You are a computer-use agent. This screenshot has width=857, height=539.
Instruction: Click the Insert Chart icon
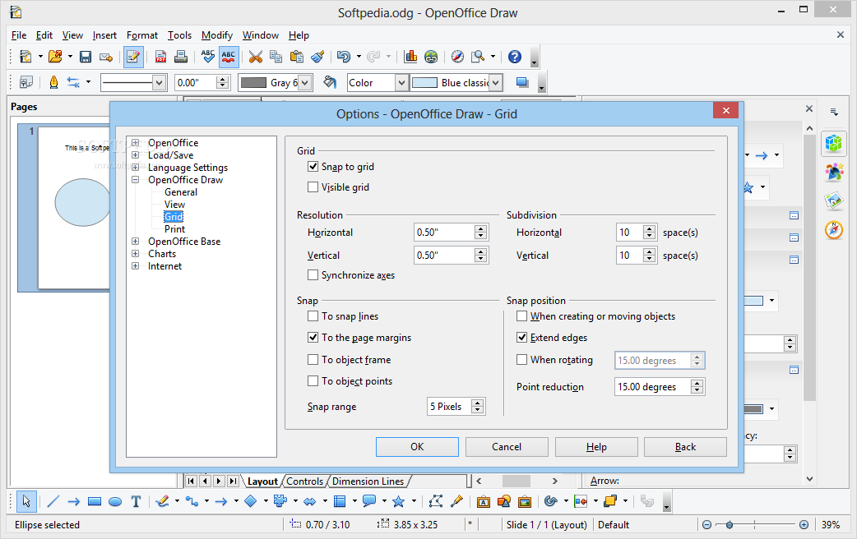(410, 57)
